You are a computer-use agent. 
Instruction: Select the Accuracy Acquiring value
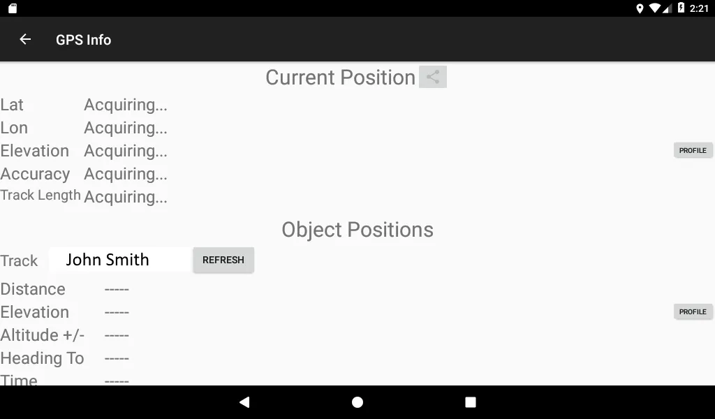126,174
